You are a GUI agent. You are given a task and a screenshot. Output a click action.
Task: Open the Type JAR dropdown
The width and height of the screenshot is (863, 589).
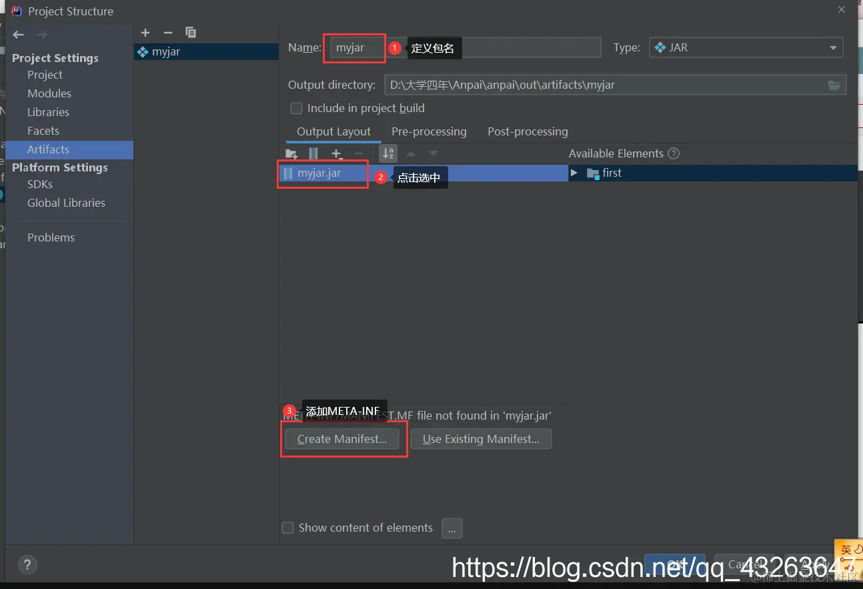point(746,47)
